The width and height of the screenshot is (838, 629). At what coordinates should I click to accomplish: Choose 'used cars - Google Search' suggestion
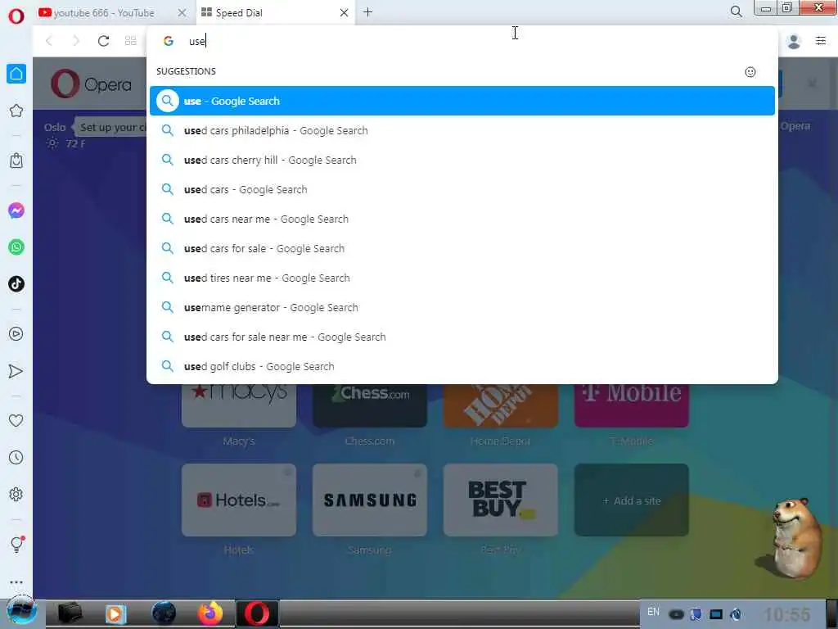tap(462, 189)
